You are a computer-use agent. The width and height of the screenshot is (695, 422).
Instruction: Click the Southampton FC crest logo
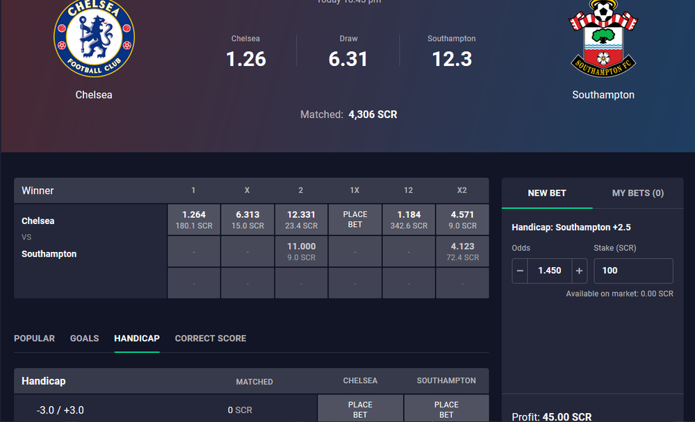coord(603,39)
